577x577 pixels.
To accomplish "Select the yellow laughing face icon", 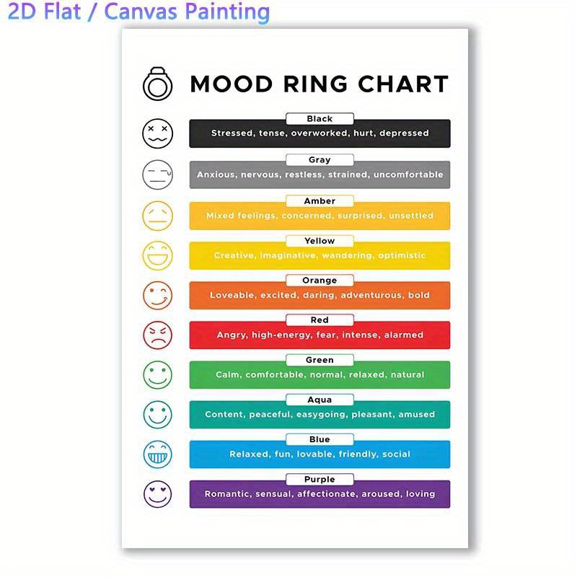I will pyautogui.click(x=157, y=255).
